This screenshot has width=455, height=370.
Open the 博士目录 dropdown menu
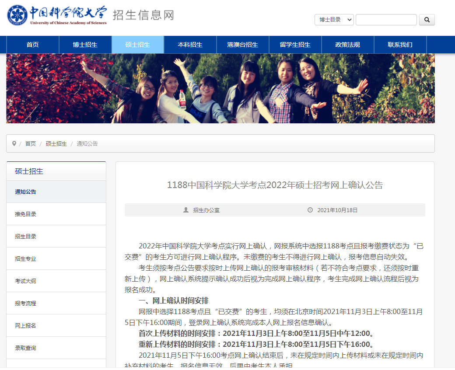coord(334,20)
